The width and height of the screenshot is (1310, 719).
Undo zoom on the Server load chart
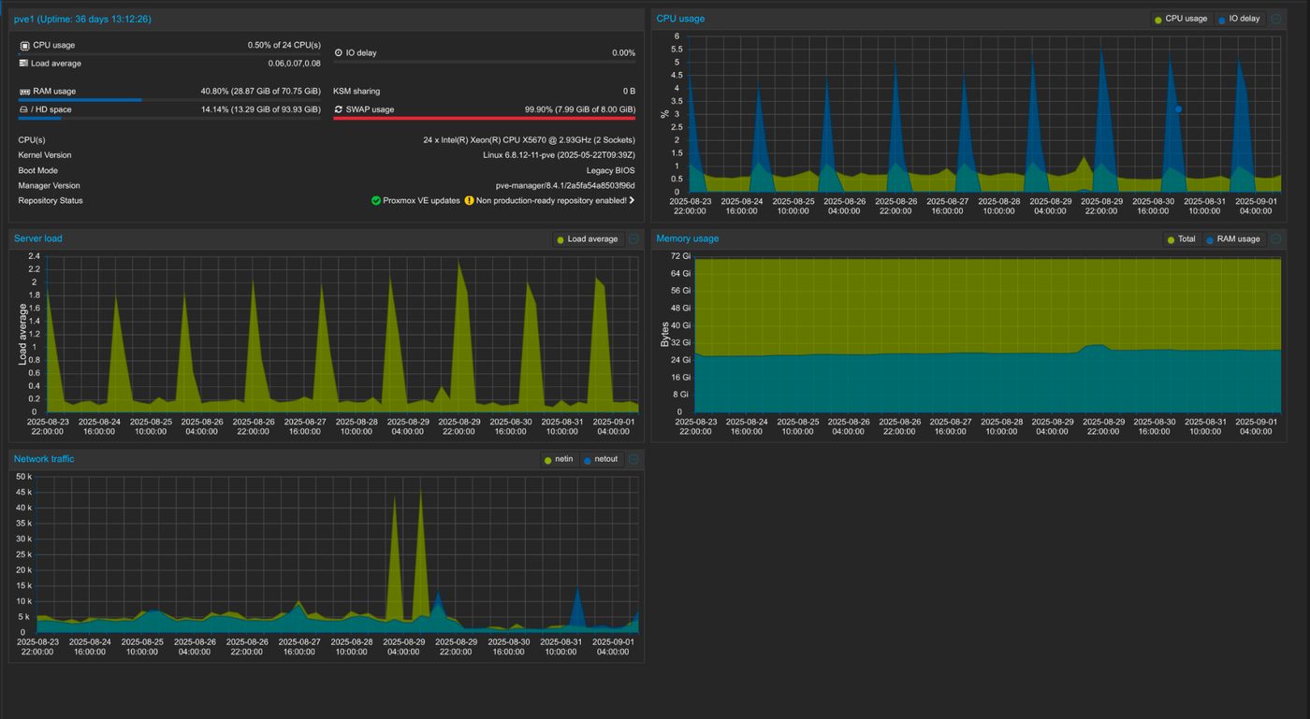click(633, 239)
